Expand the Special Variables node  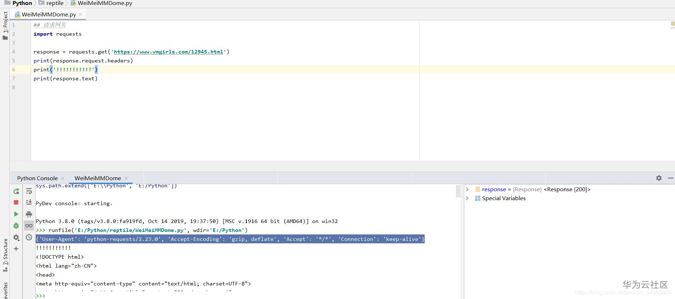click(467, 198)
